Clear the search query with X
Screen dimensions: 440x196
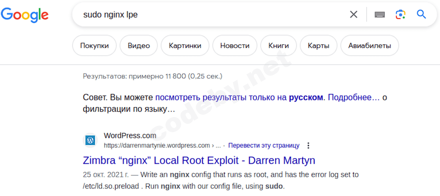point(354,14)
